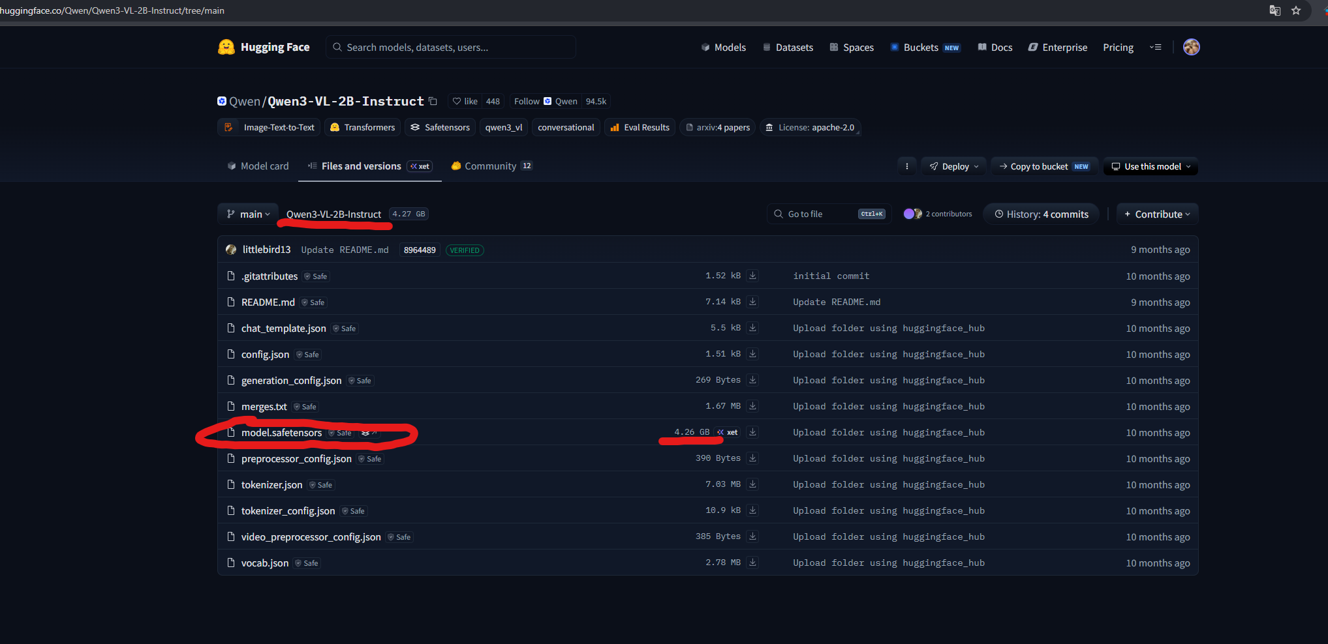The width and height of the screenshot is (1328, 644).
Task: Click the Transformers tag
Action: (x=363, y=127)
